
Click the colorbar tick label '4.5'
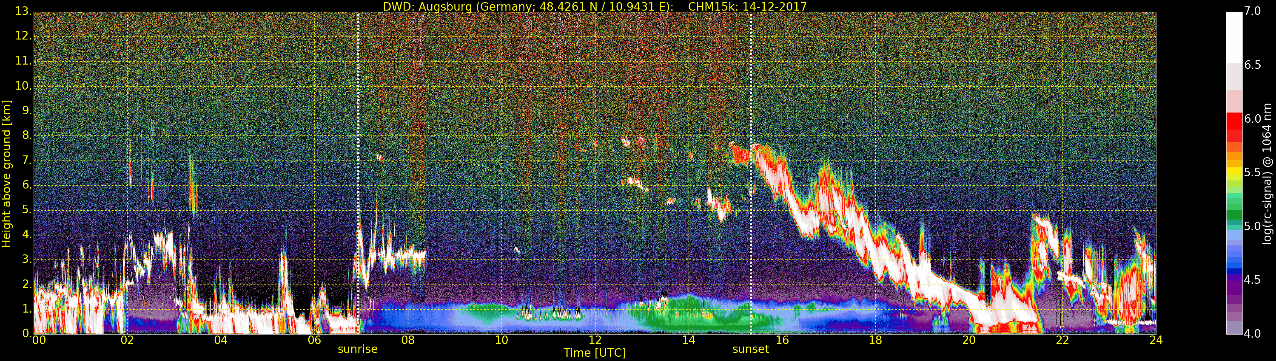tap(1252, 280)
